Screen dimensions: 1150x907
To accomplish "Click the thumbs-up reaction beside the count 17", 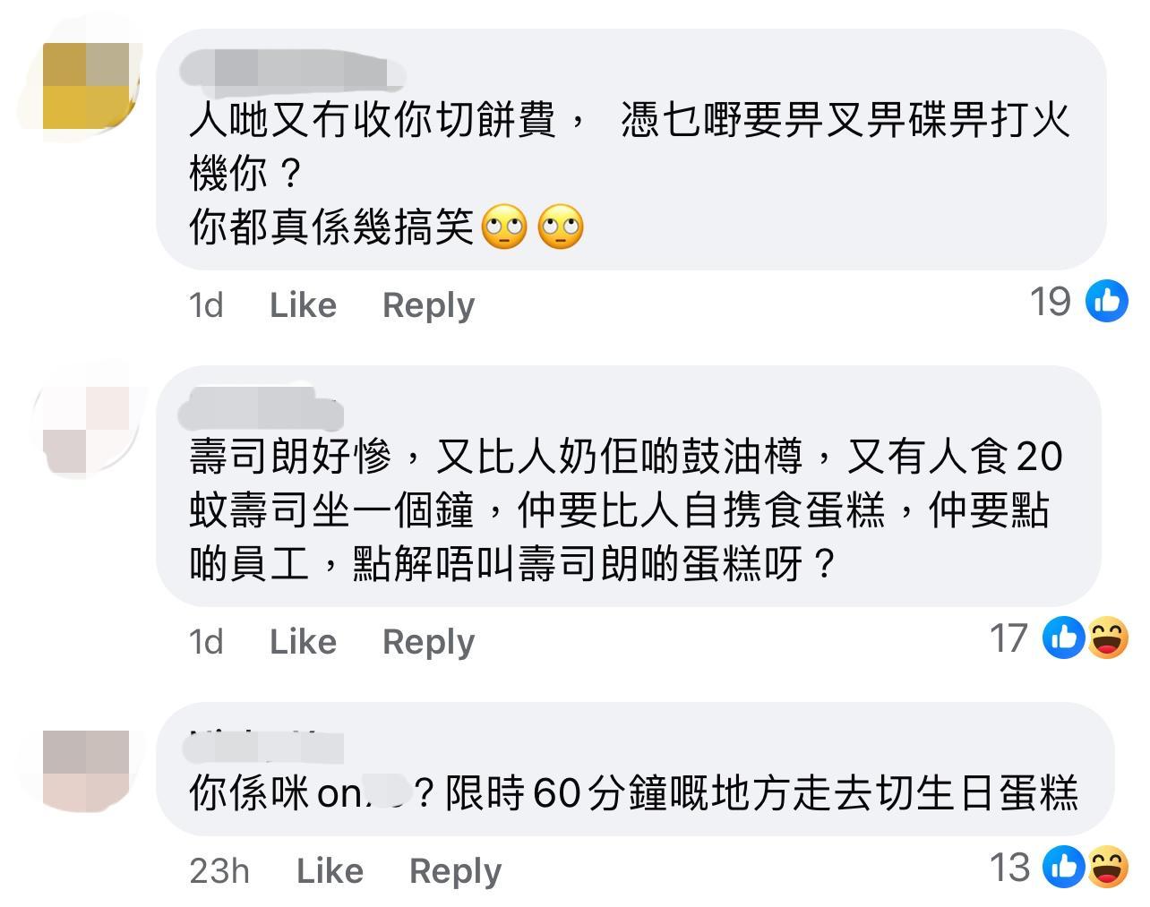I will pyautogui.click(x=1064, y=639).
